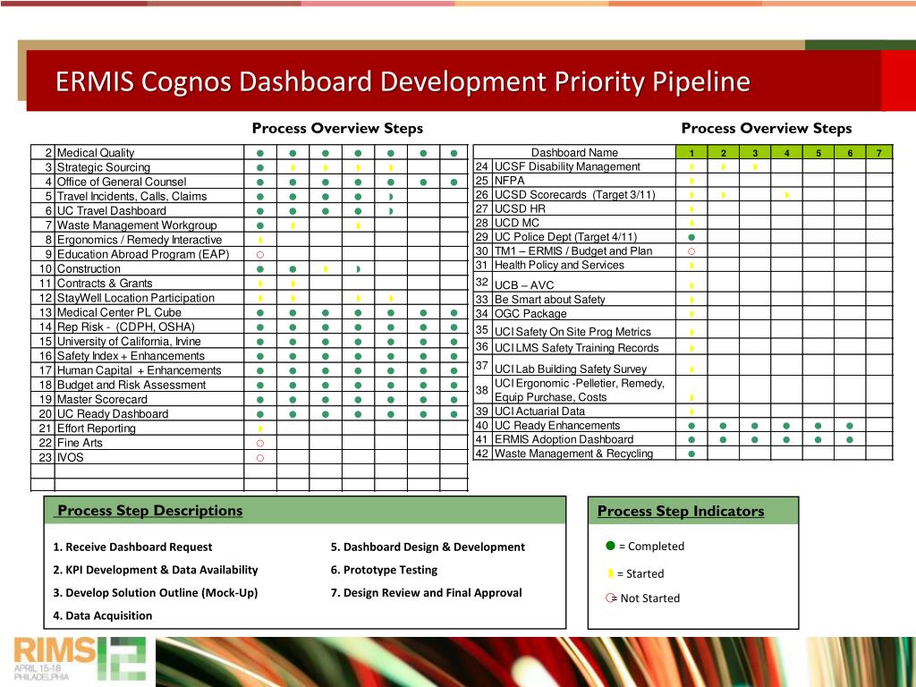The image size is (916, 687).
Task: Click the red not-started circle in IVOS row
Action: coord(260,458)
